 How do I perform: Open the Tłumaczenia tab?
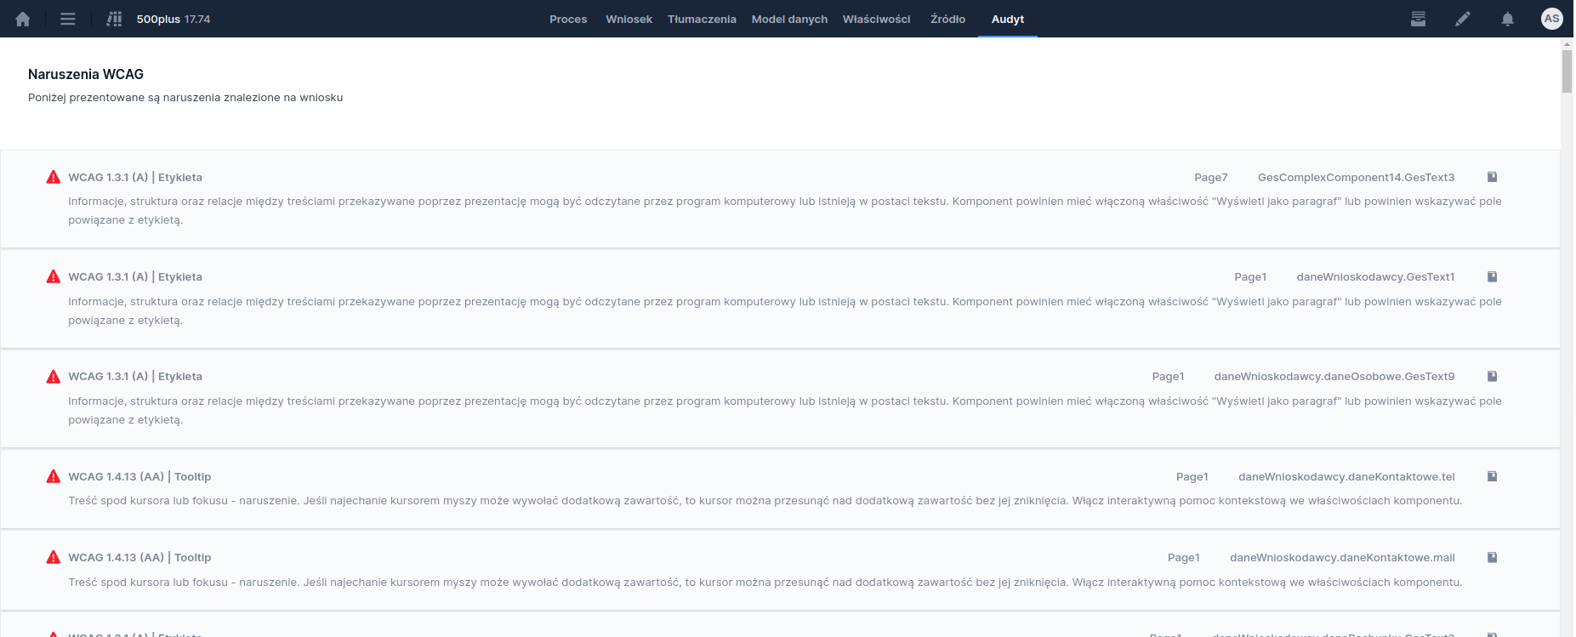(702, 19)
